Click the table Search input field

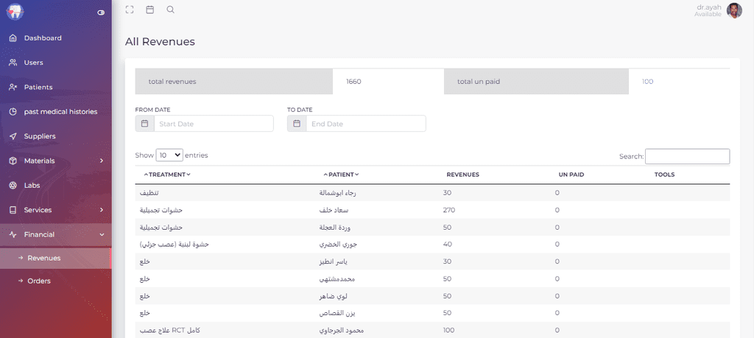(687, 156)
